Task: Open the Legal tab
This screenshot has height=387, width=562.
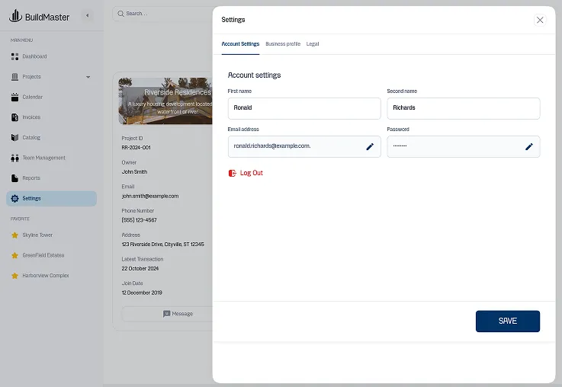Action: coord(313,44)
